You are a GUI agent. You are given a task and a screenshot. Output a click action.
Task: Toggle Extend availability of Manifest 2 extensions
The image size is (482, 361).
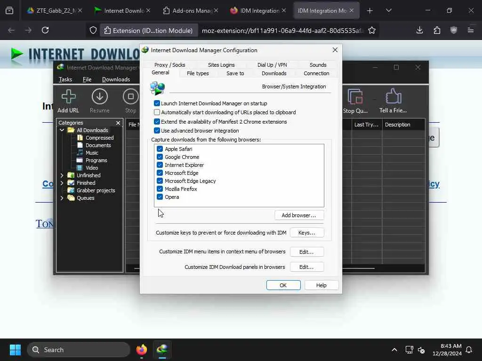[x=157, y=122]
